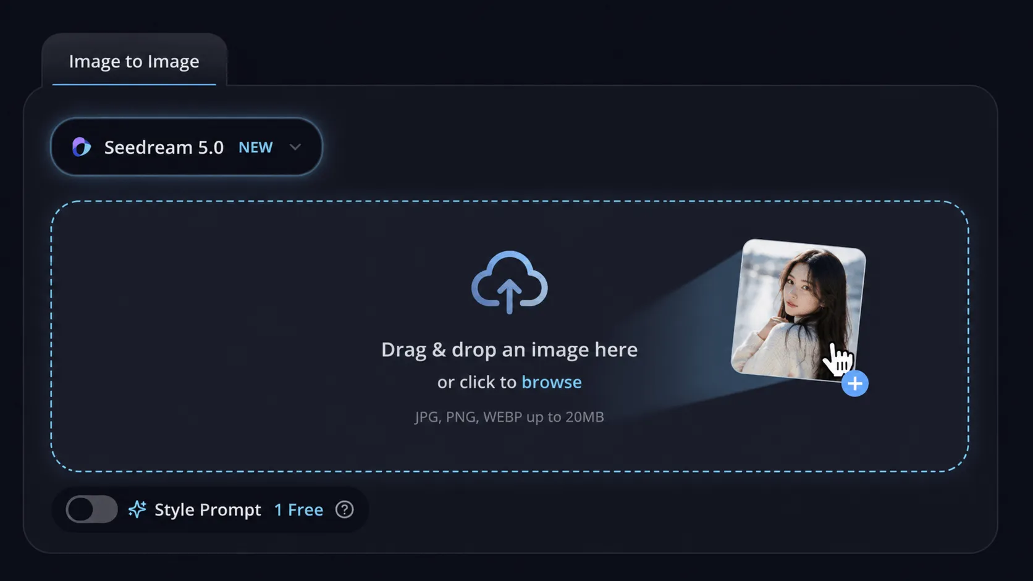The width and height of the screenshot is (1033, 581).
Task: Click the sample portrait thumbnail
Action: pyautogui.click(x=798, y=310)
